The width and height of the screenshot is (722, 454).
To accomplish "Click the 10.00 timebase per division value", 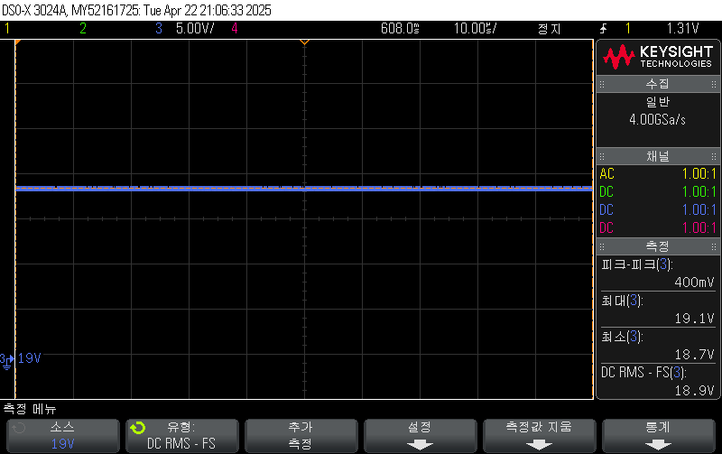I will pyautogui.click(x=475, y=29).
